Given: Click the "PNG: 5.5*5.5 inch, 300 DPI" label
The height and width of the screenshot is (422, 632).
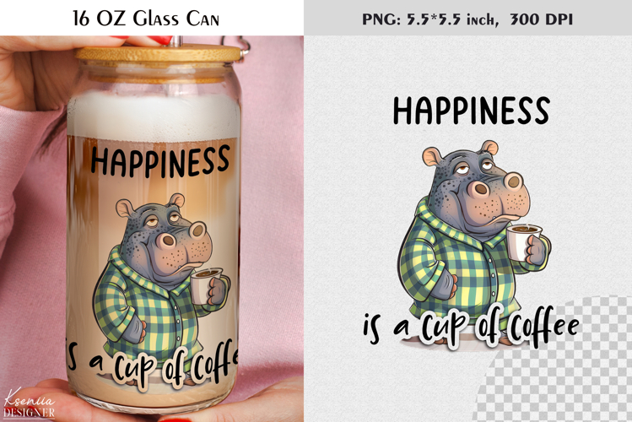Looking at the screenshot, I should pyautogui.click(x=467, y=18).
